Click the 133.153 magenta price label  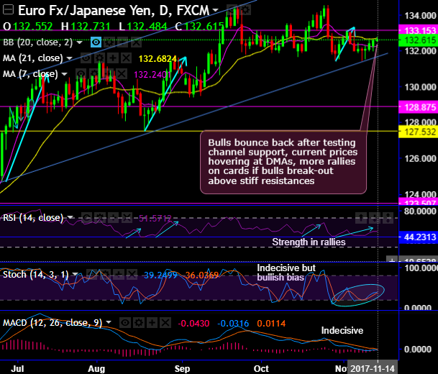coord(418,30)
